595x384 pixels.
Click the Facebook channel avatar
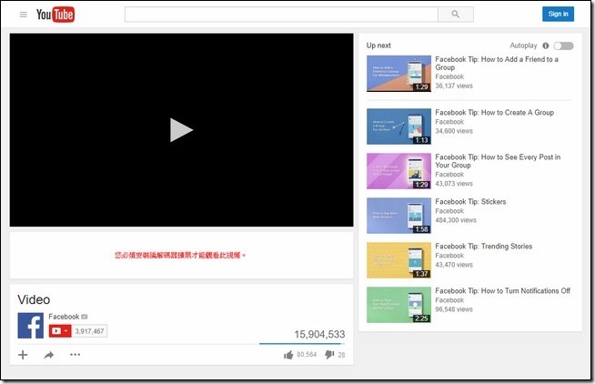pos(30,325)
